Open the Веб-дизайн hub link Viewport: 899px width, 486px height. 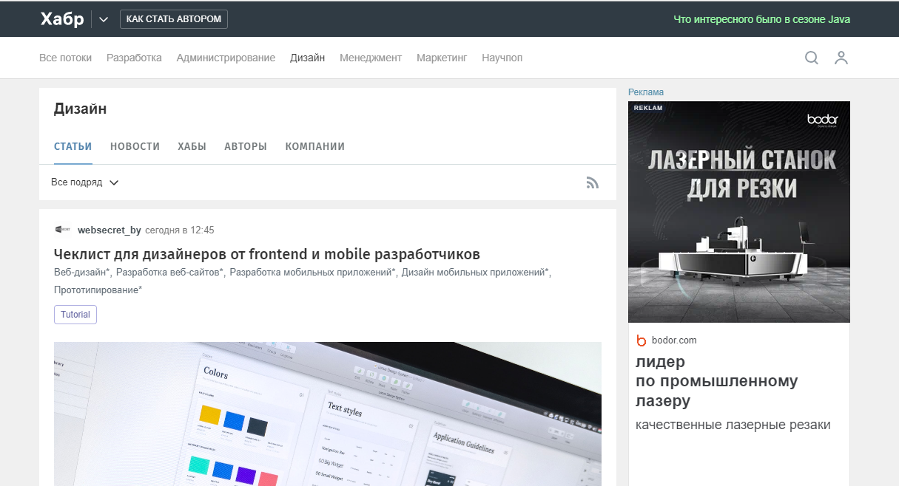point(81,273)
